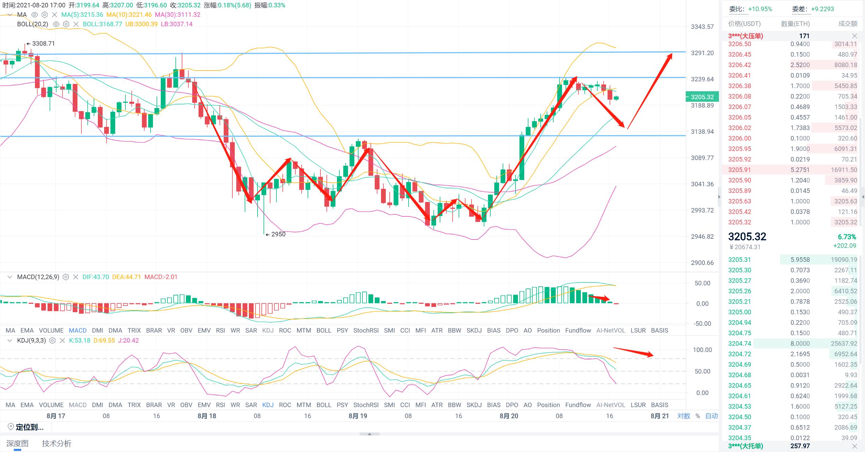Viewport: 865px width, 452px height.
Task: Select 深度图 tab
Action: [17, 444]
